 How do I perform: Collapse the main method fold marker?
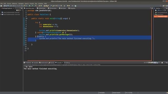27,19
